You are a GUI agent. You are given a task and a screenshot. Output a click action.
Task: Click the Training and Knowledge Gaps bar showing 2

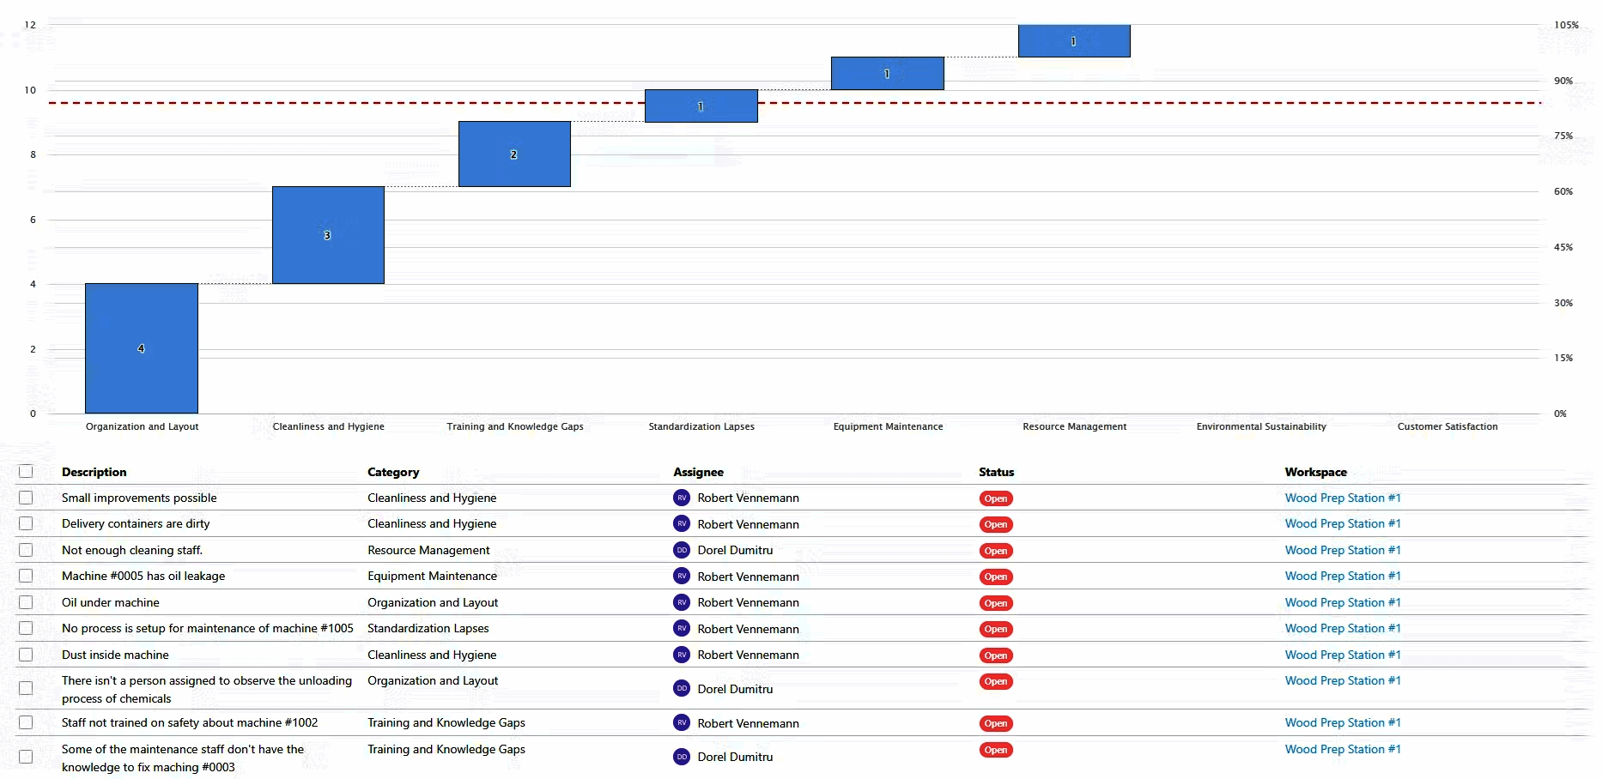[x=514, y=154]
